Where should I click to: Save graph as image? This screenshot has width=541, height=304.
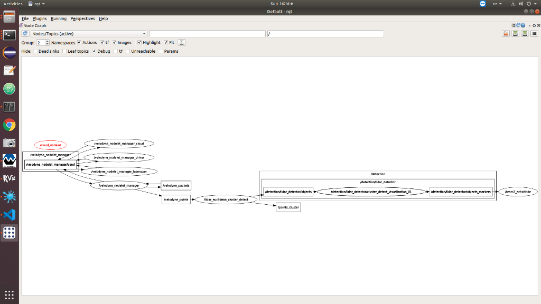click(x=534, y=33)
